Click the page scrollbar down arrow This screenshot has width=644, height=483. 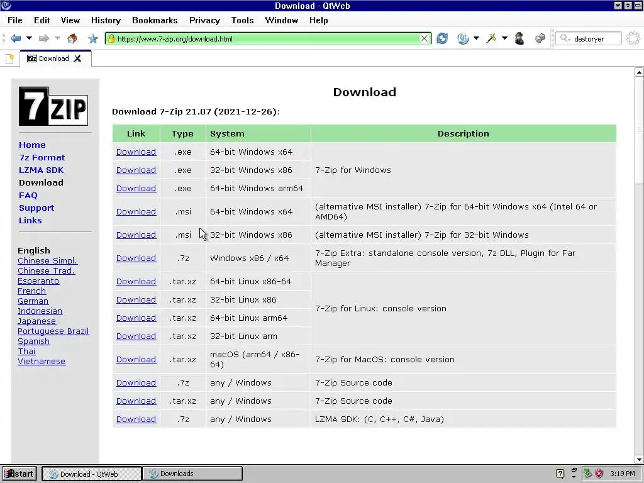pos(639,459)
